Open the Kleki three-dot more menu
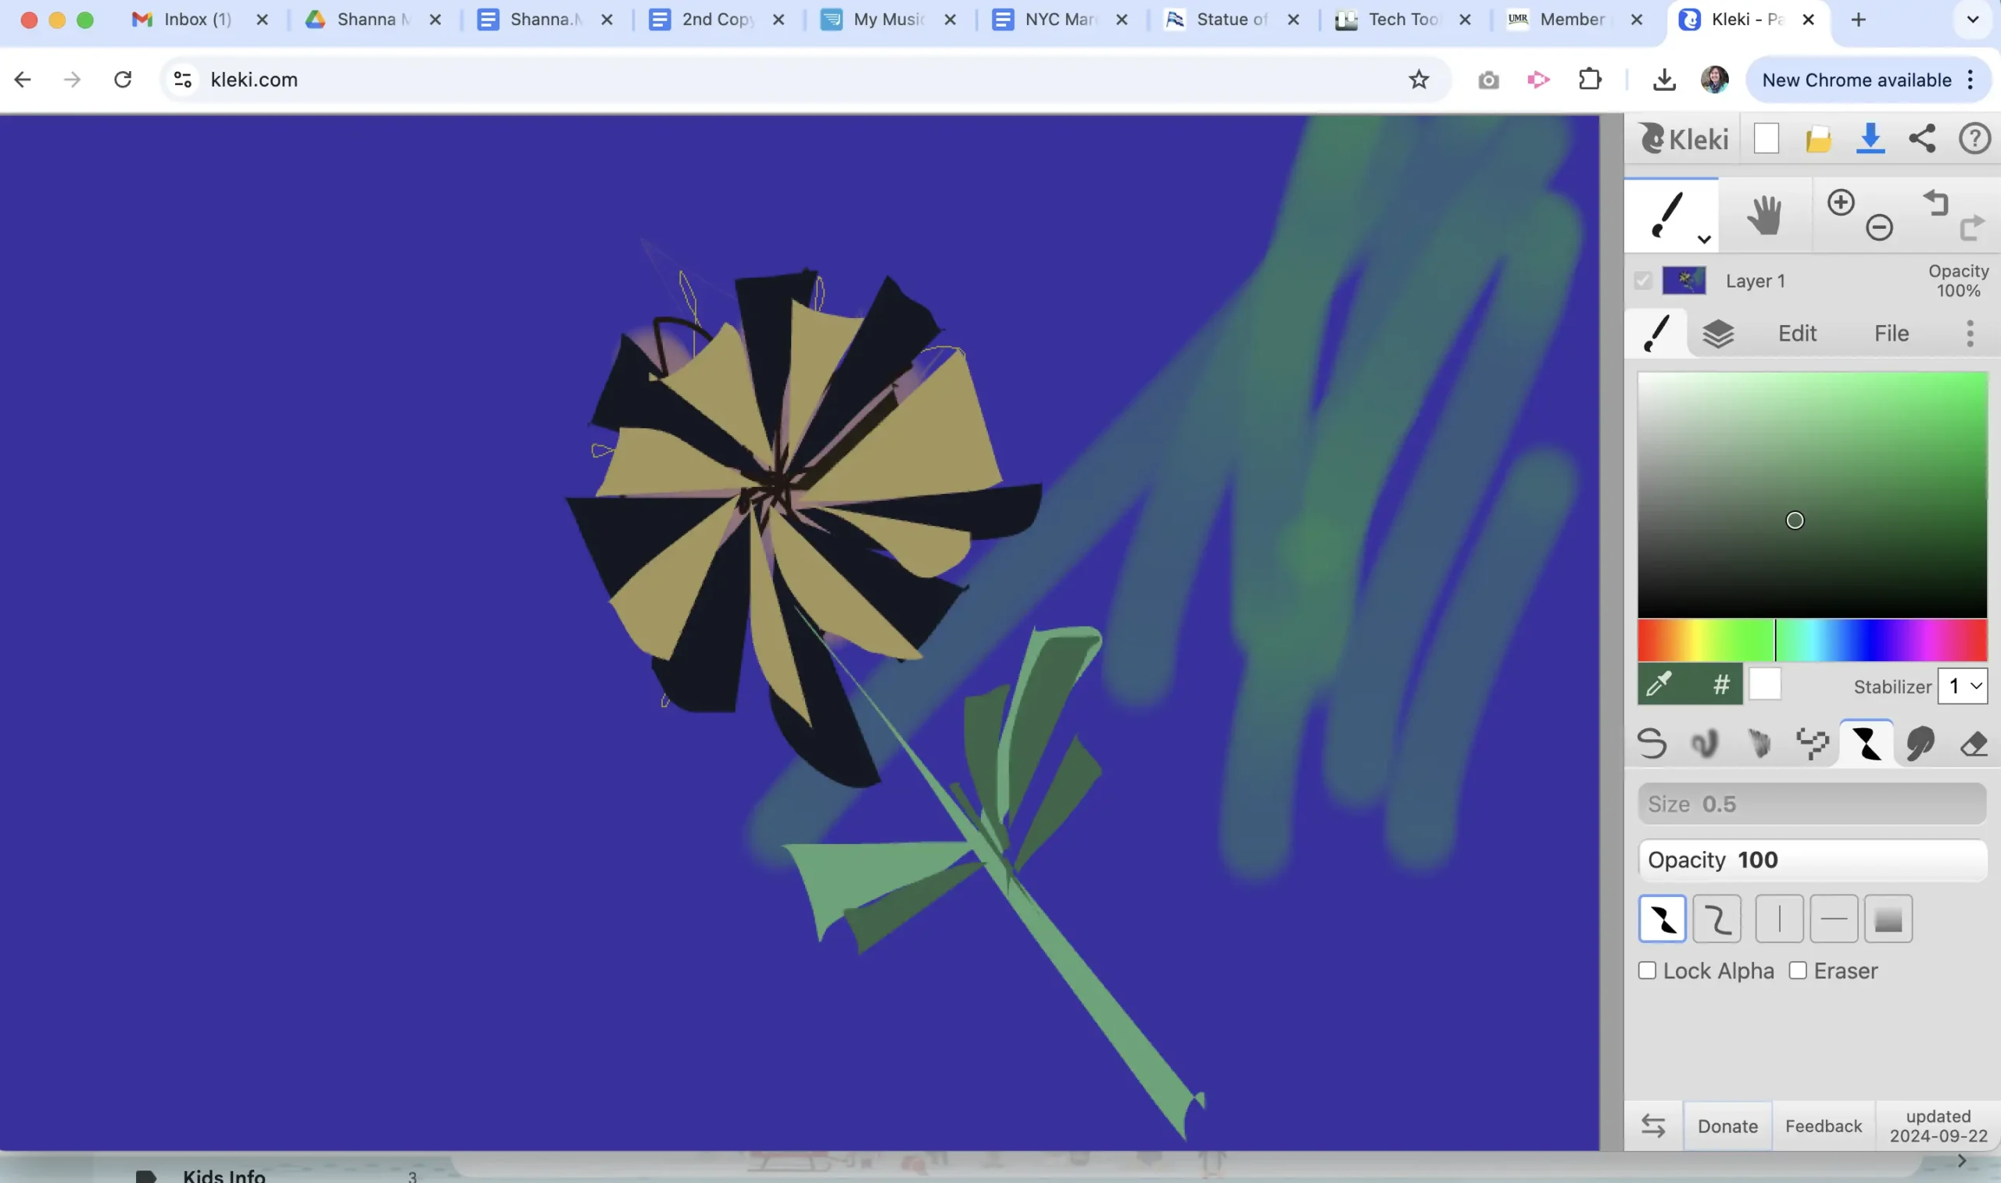 [x=1969, y=333]
